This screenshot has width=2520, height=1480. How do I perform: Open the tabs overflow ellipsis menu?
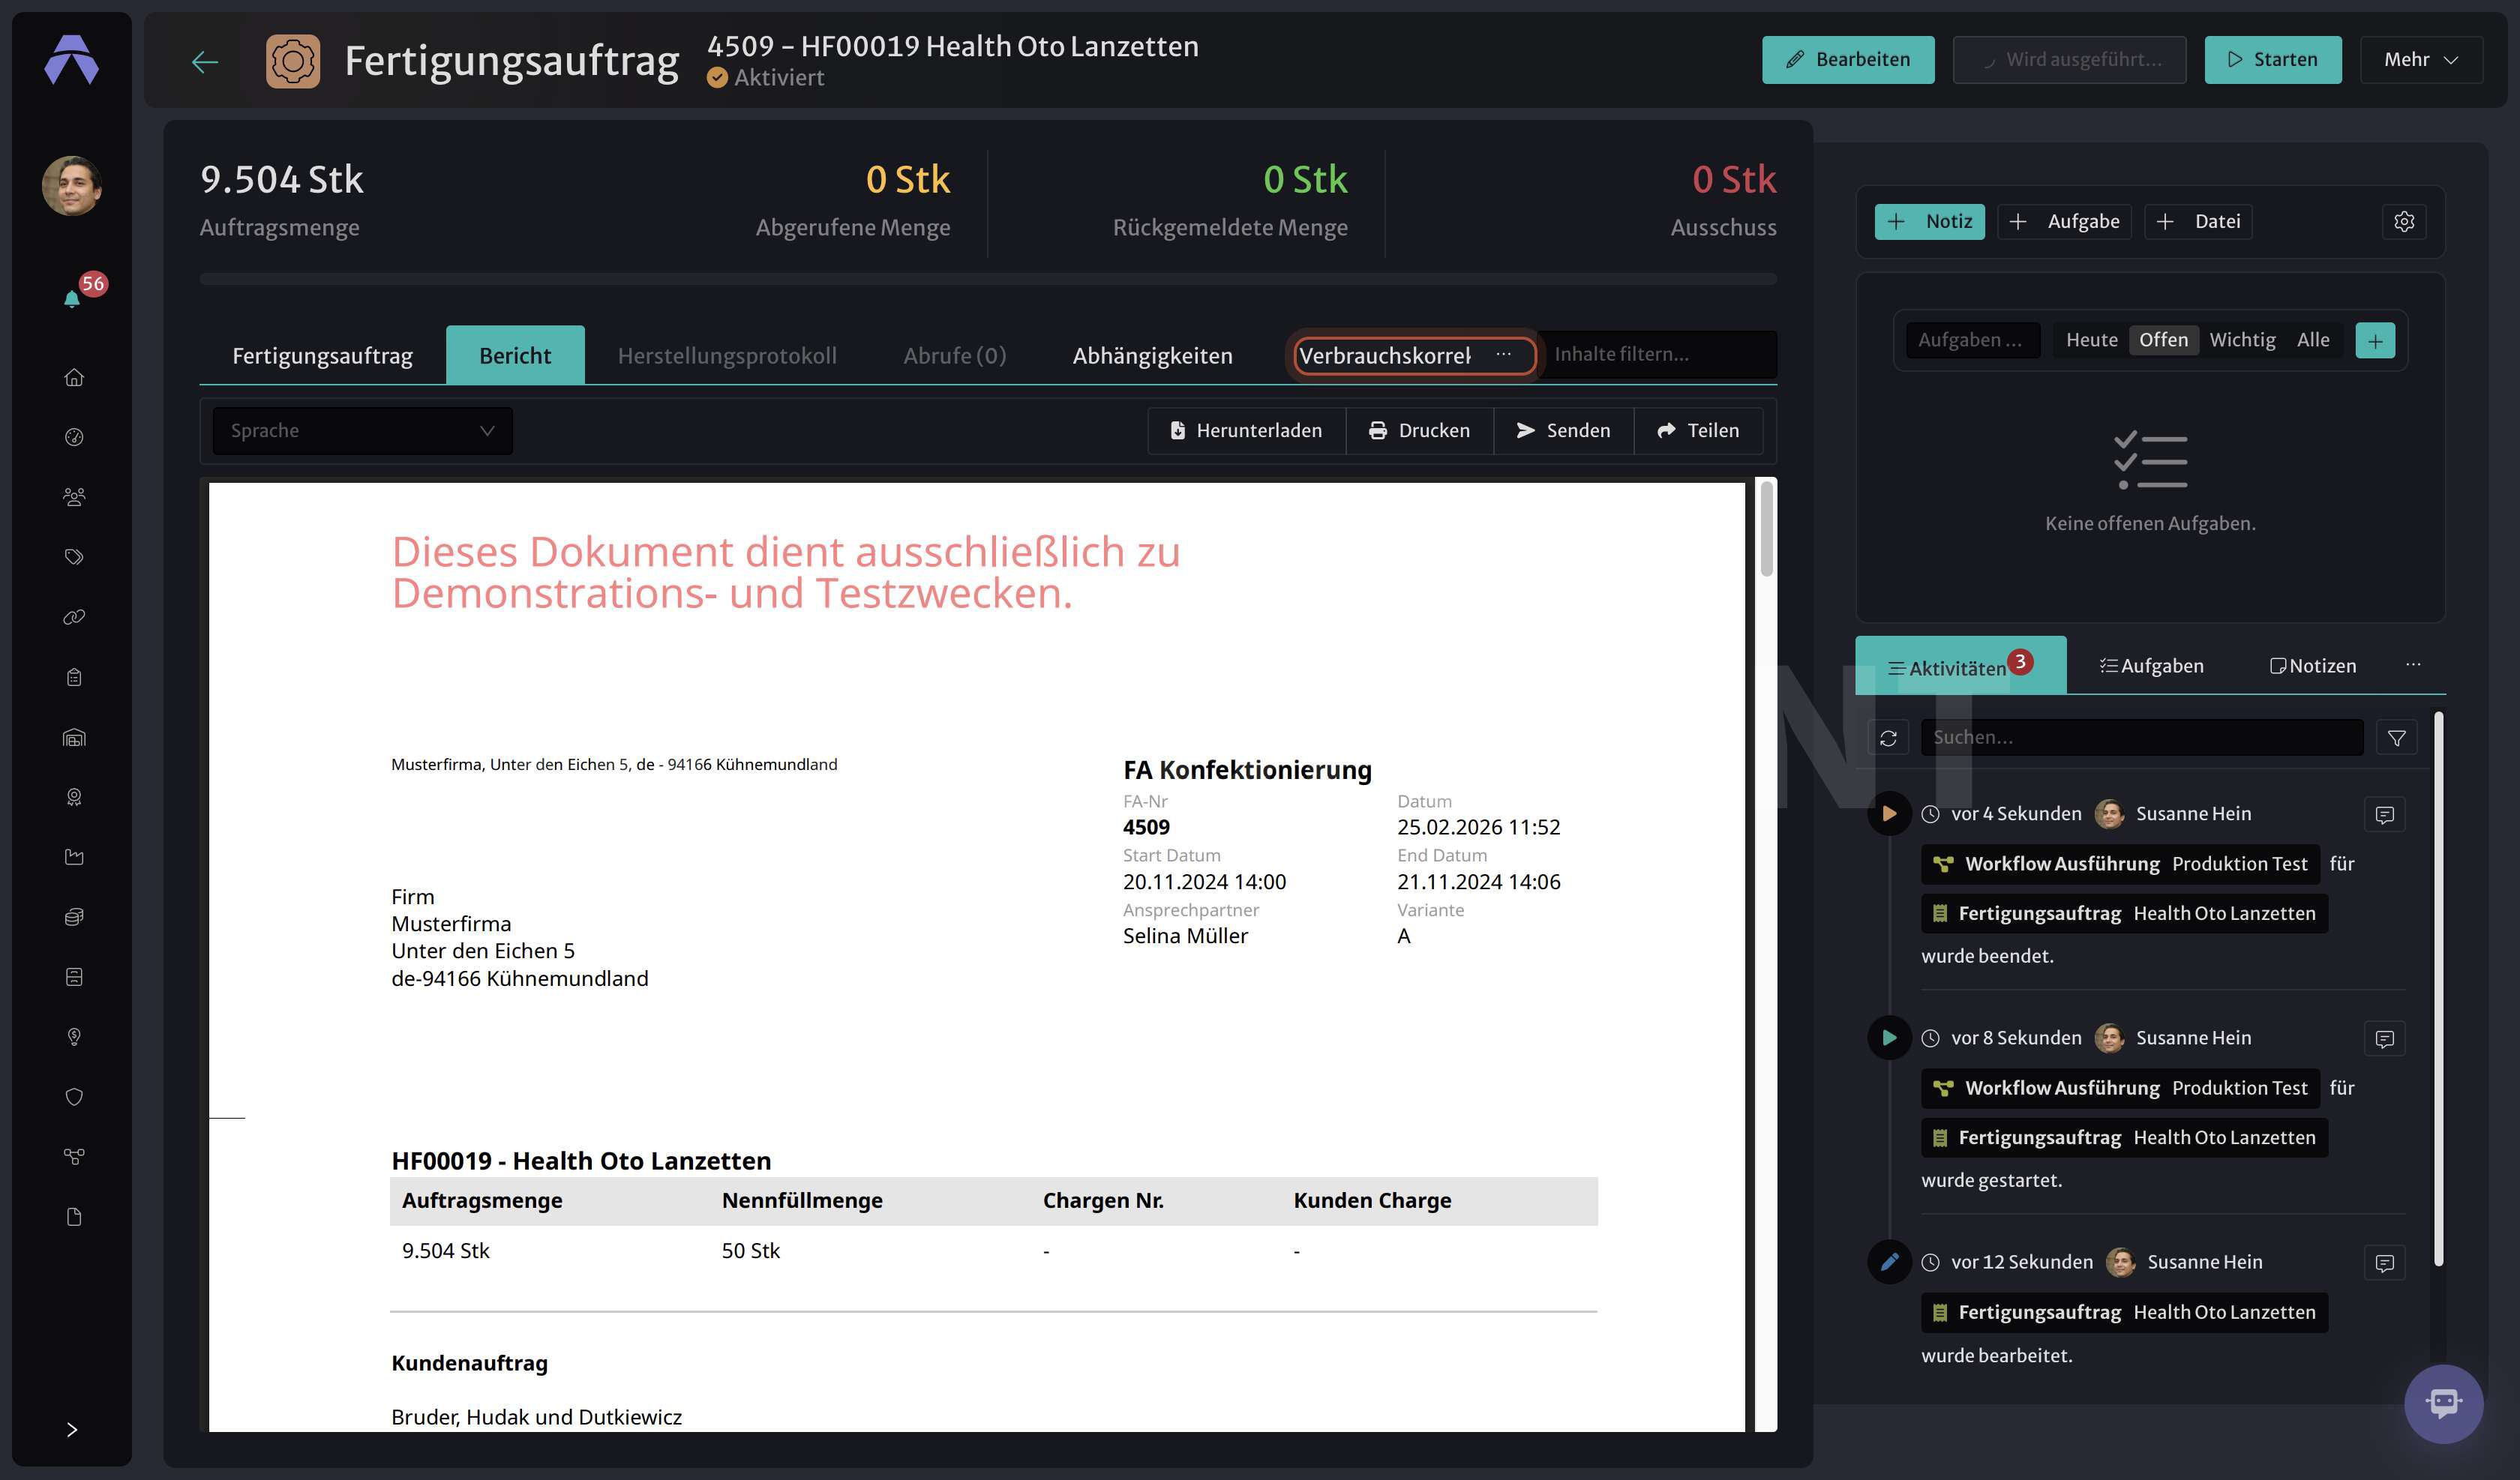pos(1503,355)
